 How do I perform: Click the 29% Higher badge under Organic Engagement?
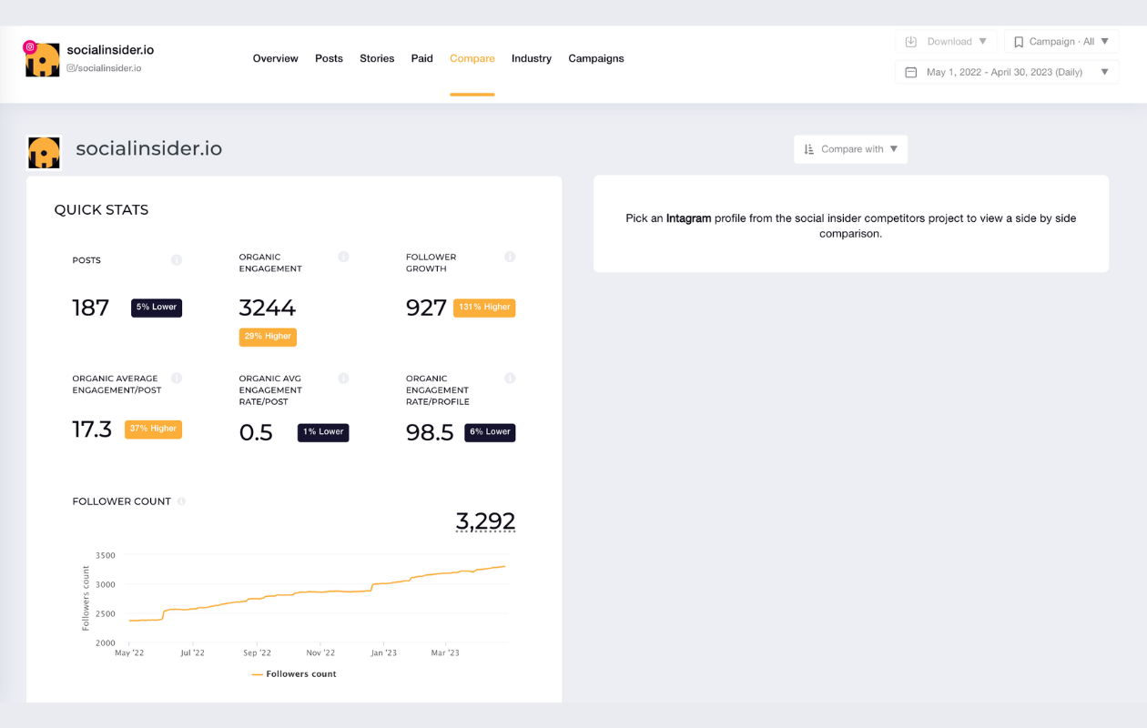click(268, 337)
